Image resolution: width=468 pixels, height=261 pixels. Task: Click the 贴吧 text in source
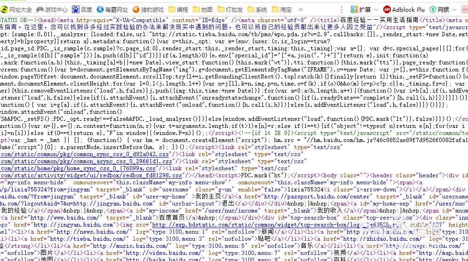pyautogui.click(x=264, y=239)
